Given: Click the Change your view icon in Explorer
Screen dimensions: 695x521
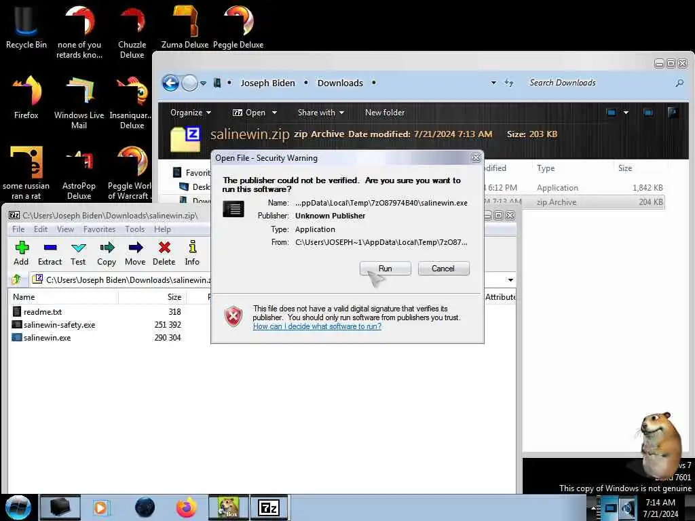Looking at the screenshot, I should click(612, 113).
